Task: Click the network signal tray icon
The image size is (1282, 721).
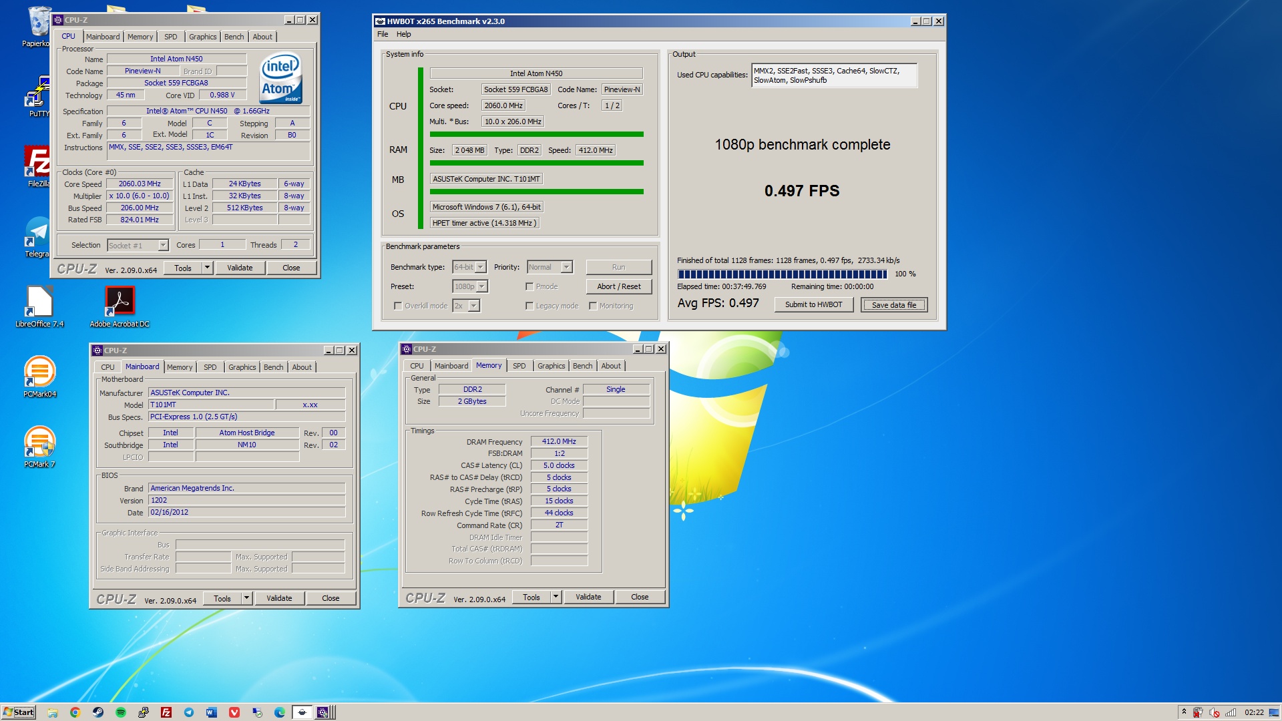Action: coord(1230,712)
